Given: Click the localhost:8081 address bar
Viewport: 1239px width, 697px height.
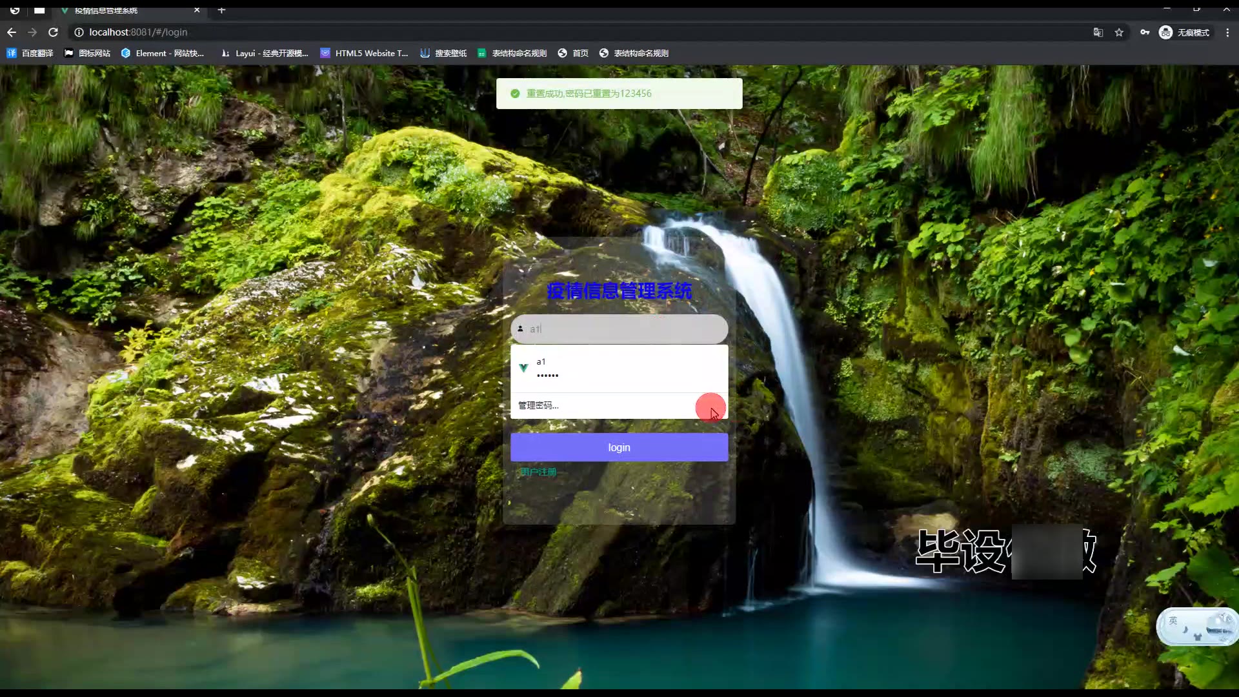Looking at the screenshot, I should [x=581, y=32].
